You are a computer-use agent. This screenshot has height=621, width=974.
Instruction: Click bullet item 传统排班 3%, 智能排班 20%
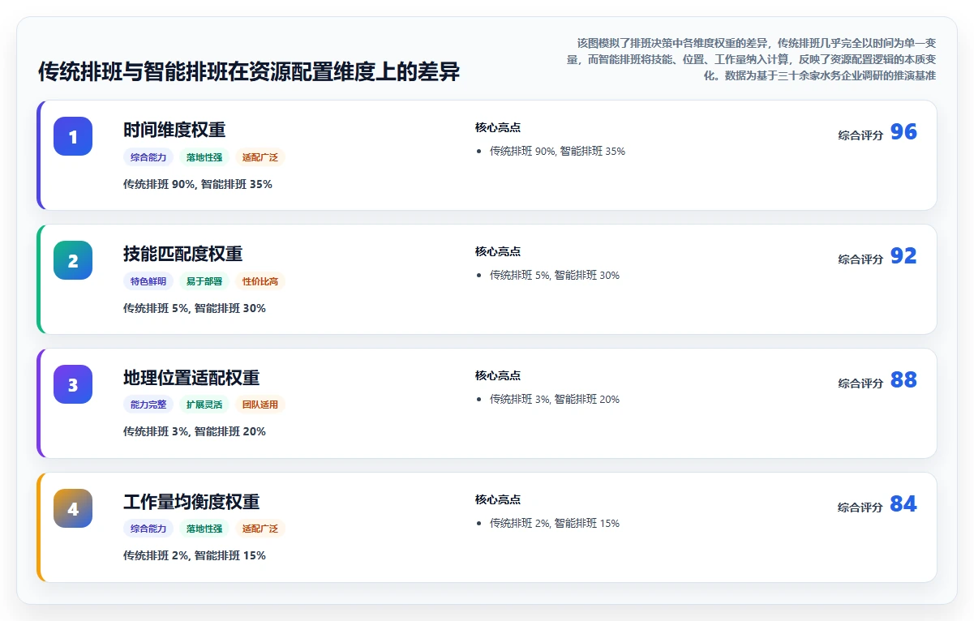[555, 399]
